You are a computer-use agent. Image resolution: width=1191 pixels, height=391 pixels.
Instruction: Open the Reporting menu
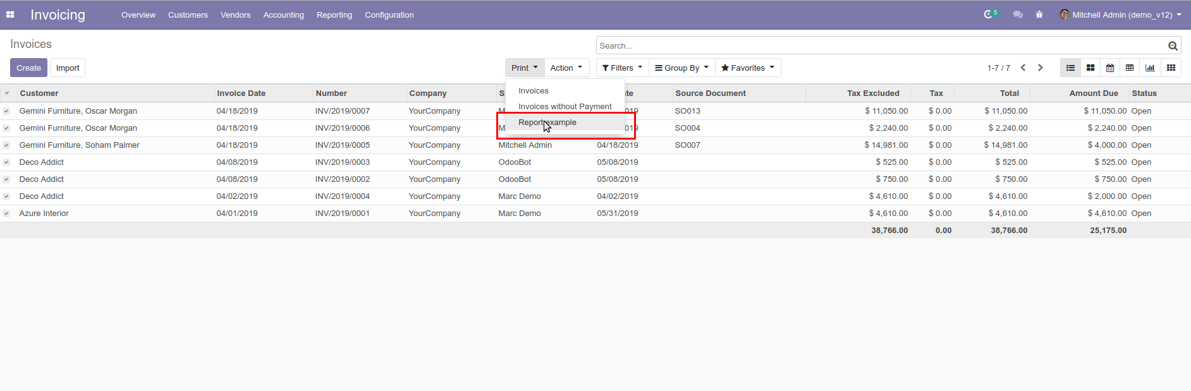click(334, 15)
